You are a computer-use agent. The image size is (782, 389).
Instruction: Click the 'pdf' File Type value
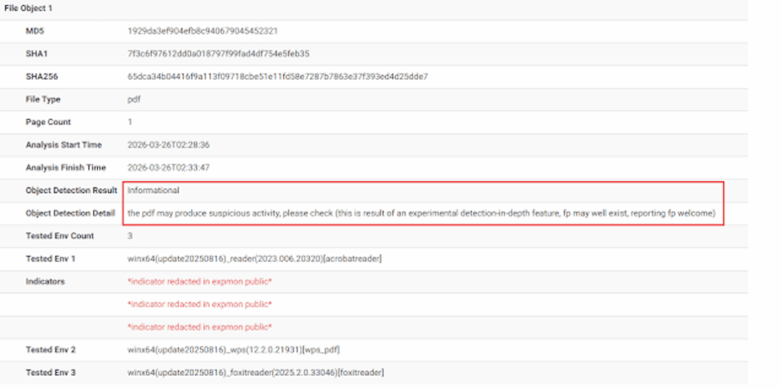(x=134, y=100)
